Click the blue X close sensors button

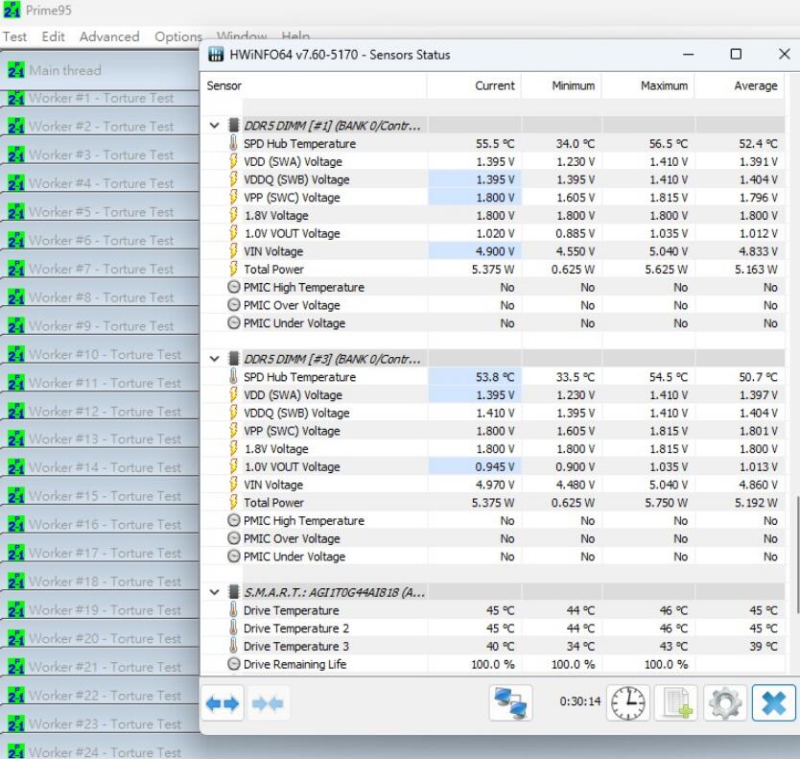point(773,703)
